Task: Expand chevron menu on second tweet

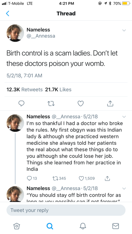Action: [x=124, y=117]
